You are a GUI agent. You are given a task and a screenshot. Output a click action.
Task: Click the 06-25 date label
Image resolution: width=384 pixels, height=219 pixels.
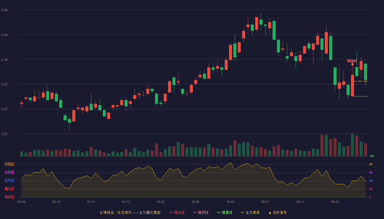335,202
